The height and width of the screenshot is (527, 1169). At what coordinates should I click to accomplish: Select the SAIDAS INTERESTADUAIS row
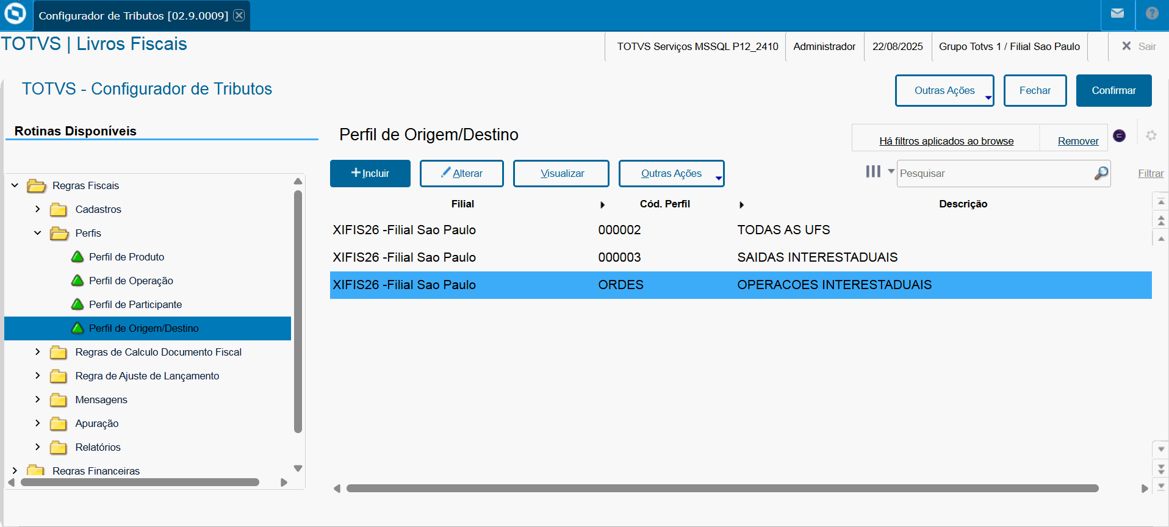click(x=741, y=257)
